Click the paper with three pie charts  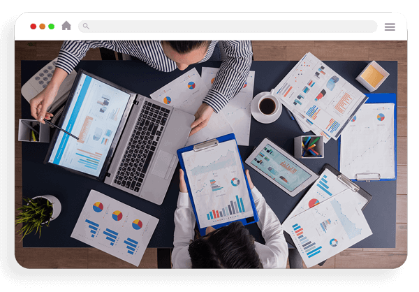(x=115, y=228)
